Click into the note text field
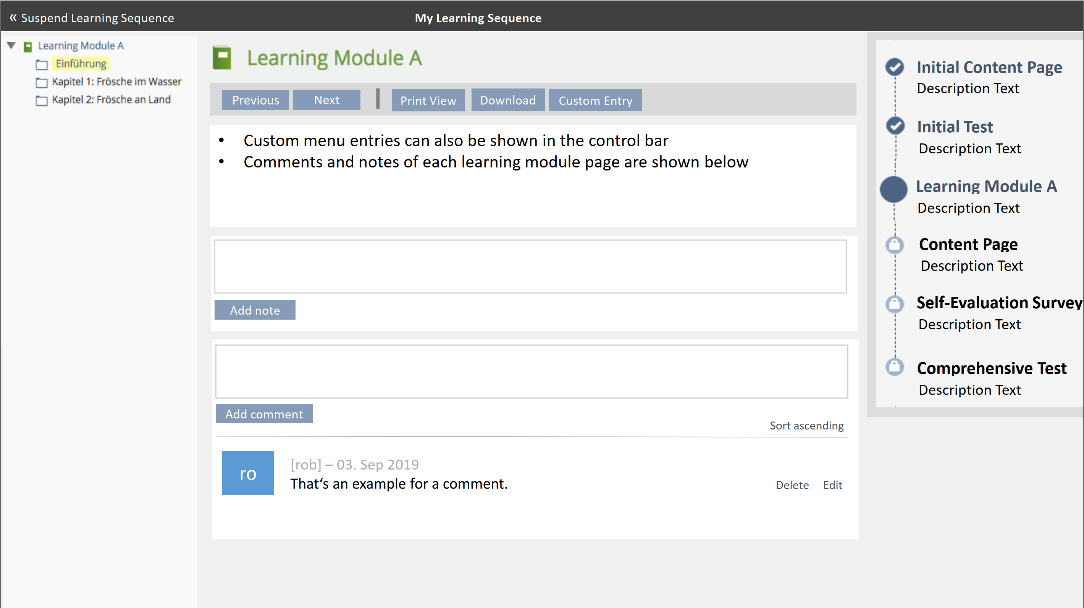 tap(530, 267)
